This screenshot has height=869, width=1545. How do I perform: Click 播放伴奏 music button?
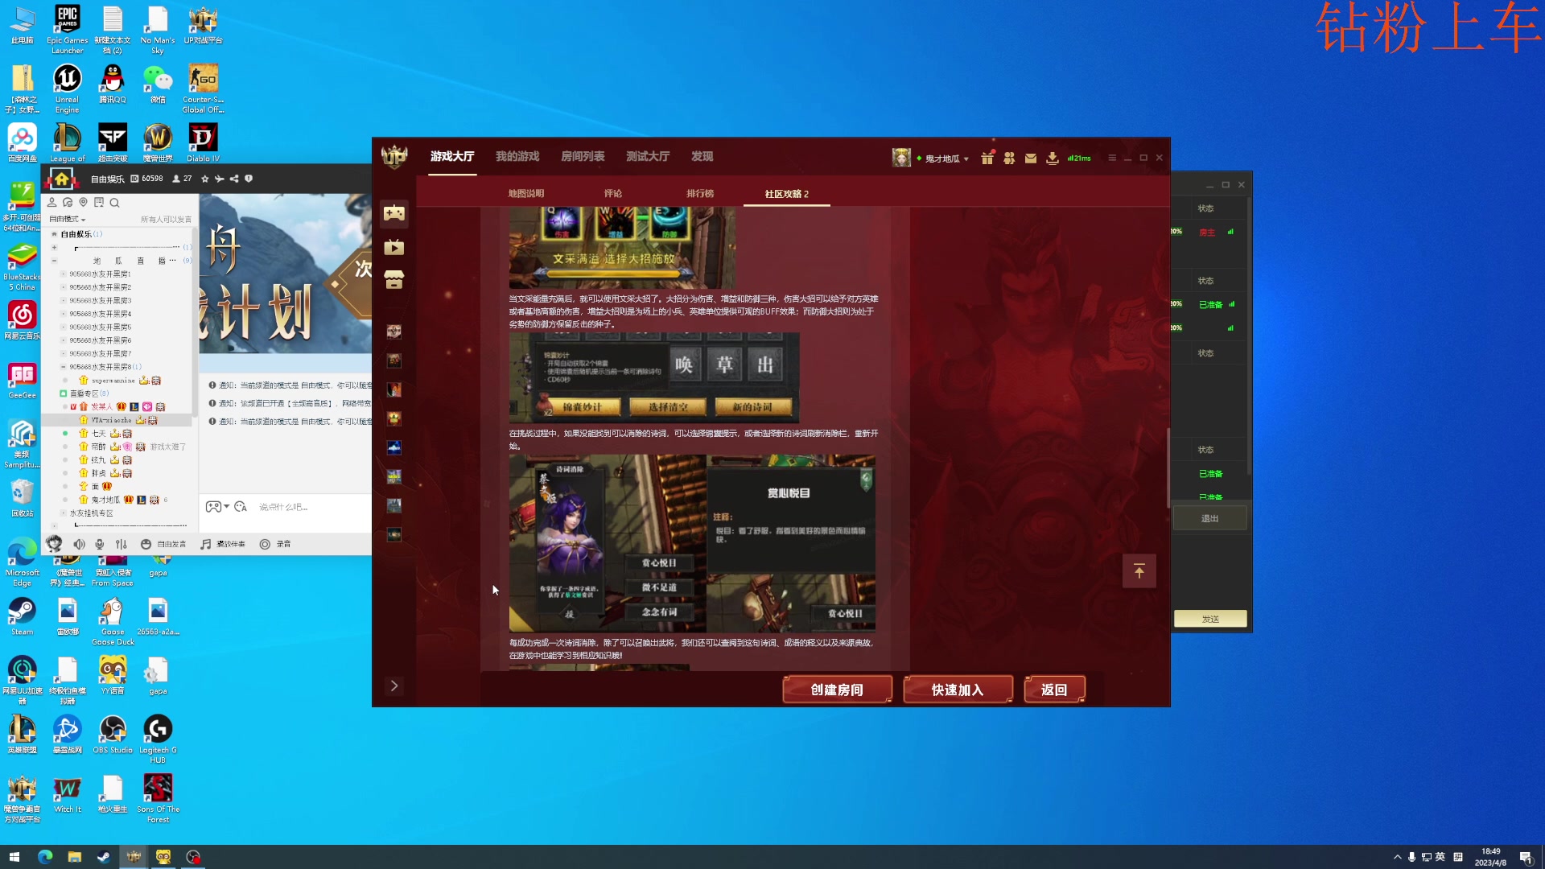pos(223,545)
